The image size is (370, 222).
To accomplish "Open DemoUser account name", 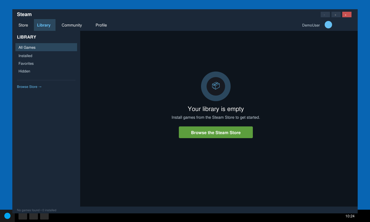I will [x=311, y=25].
